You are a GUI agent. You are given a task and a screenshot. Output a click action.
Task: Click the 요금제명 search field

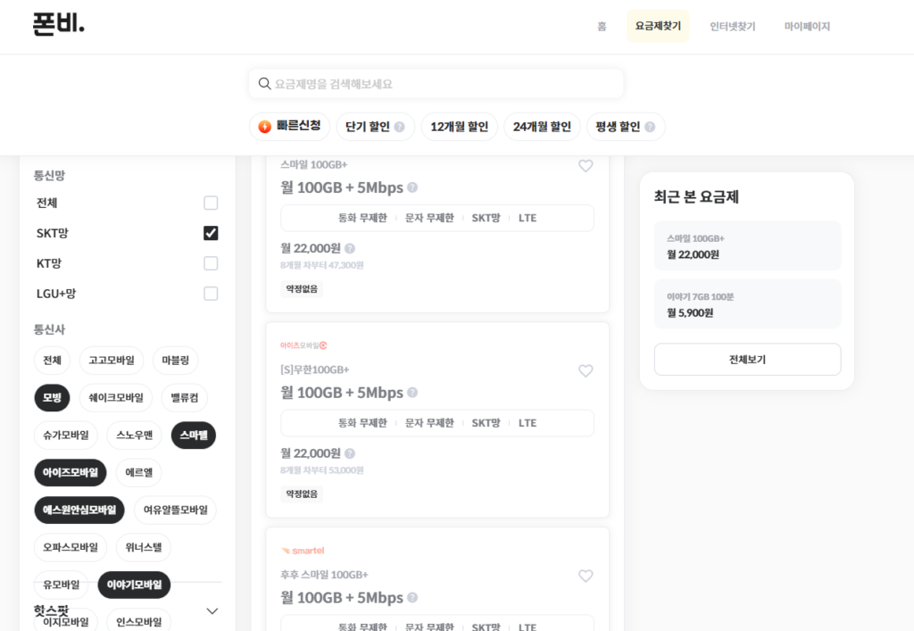point(436,84)
